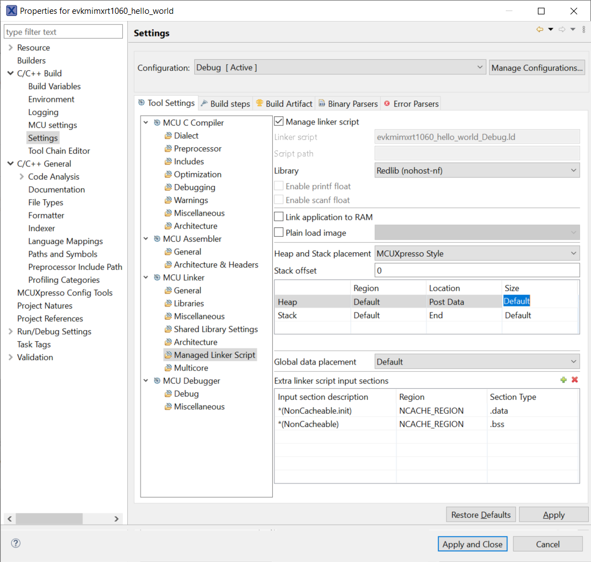Click the Dialect option icon
591x562 pixels.
point(168,136)
